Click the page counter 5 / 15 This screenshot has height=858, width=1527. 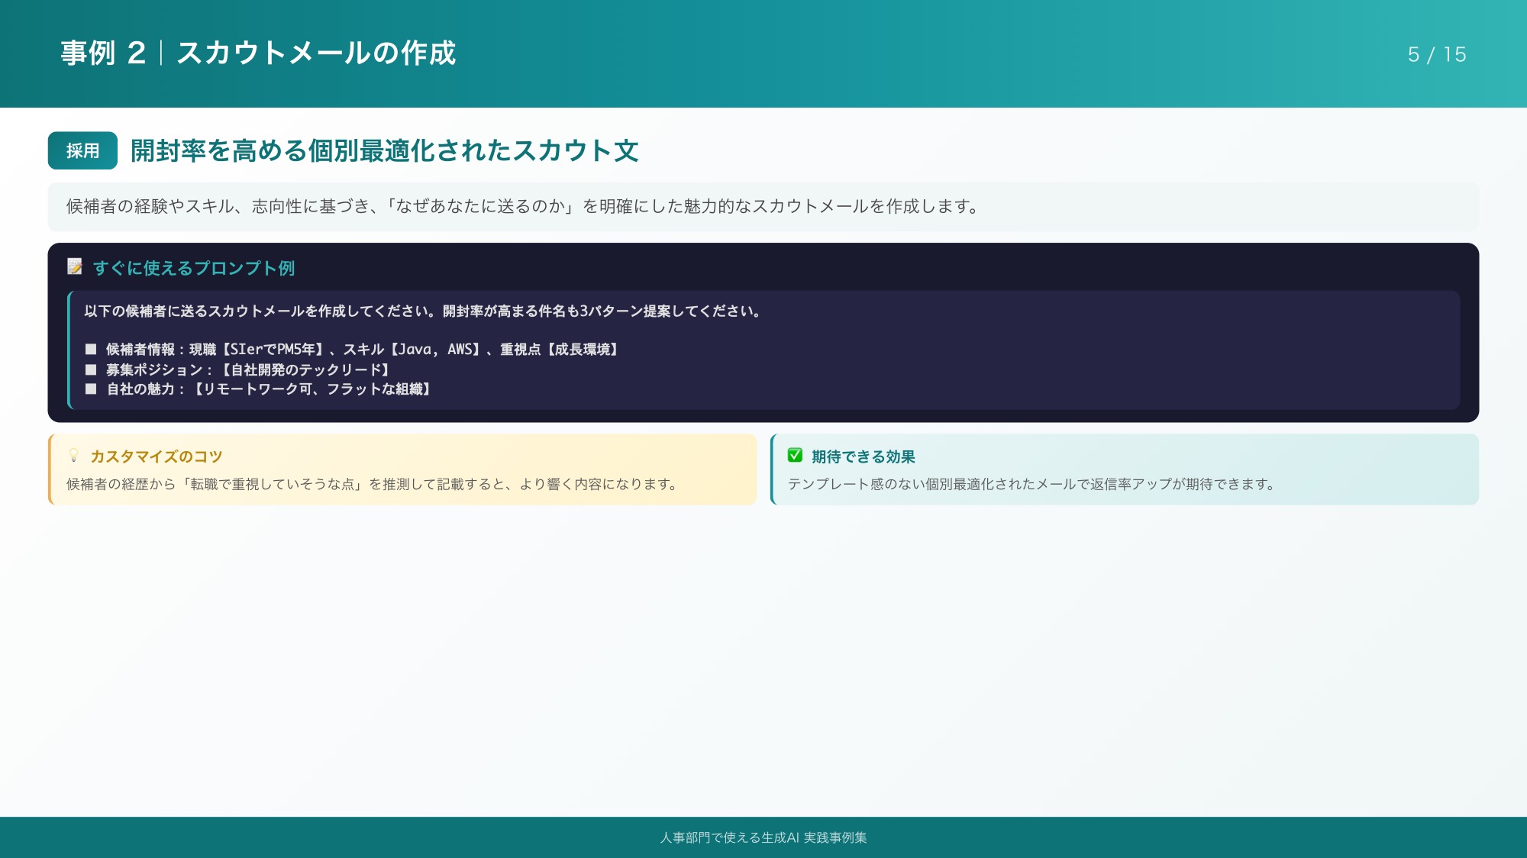click(1437, 55)
